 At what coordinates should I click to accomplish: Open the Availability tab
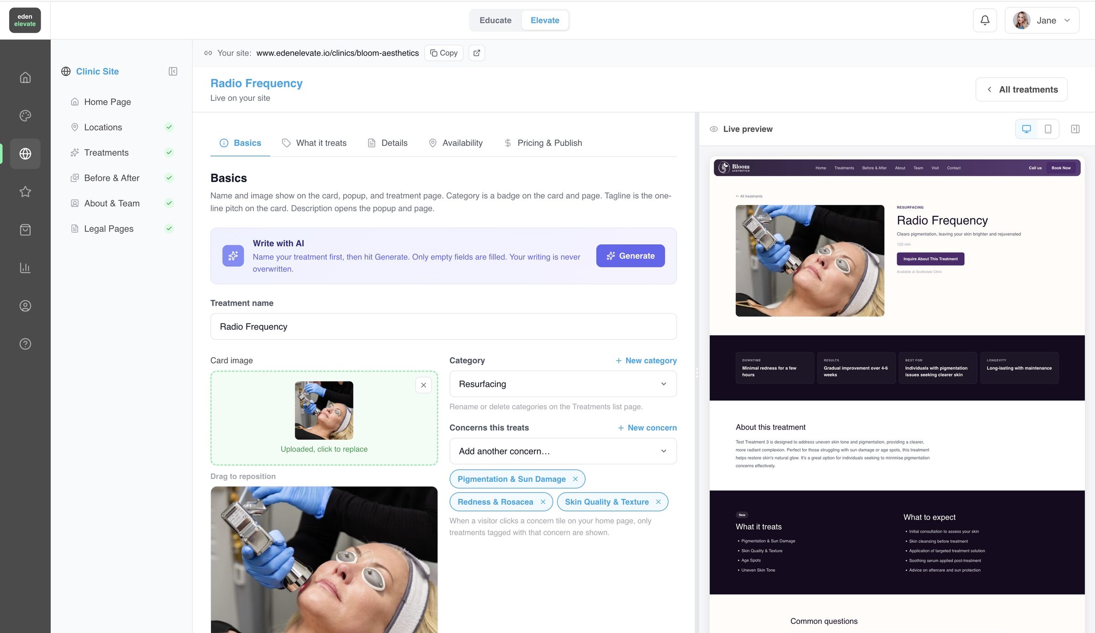coord(456,143)
